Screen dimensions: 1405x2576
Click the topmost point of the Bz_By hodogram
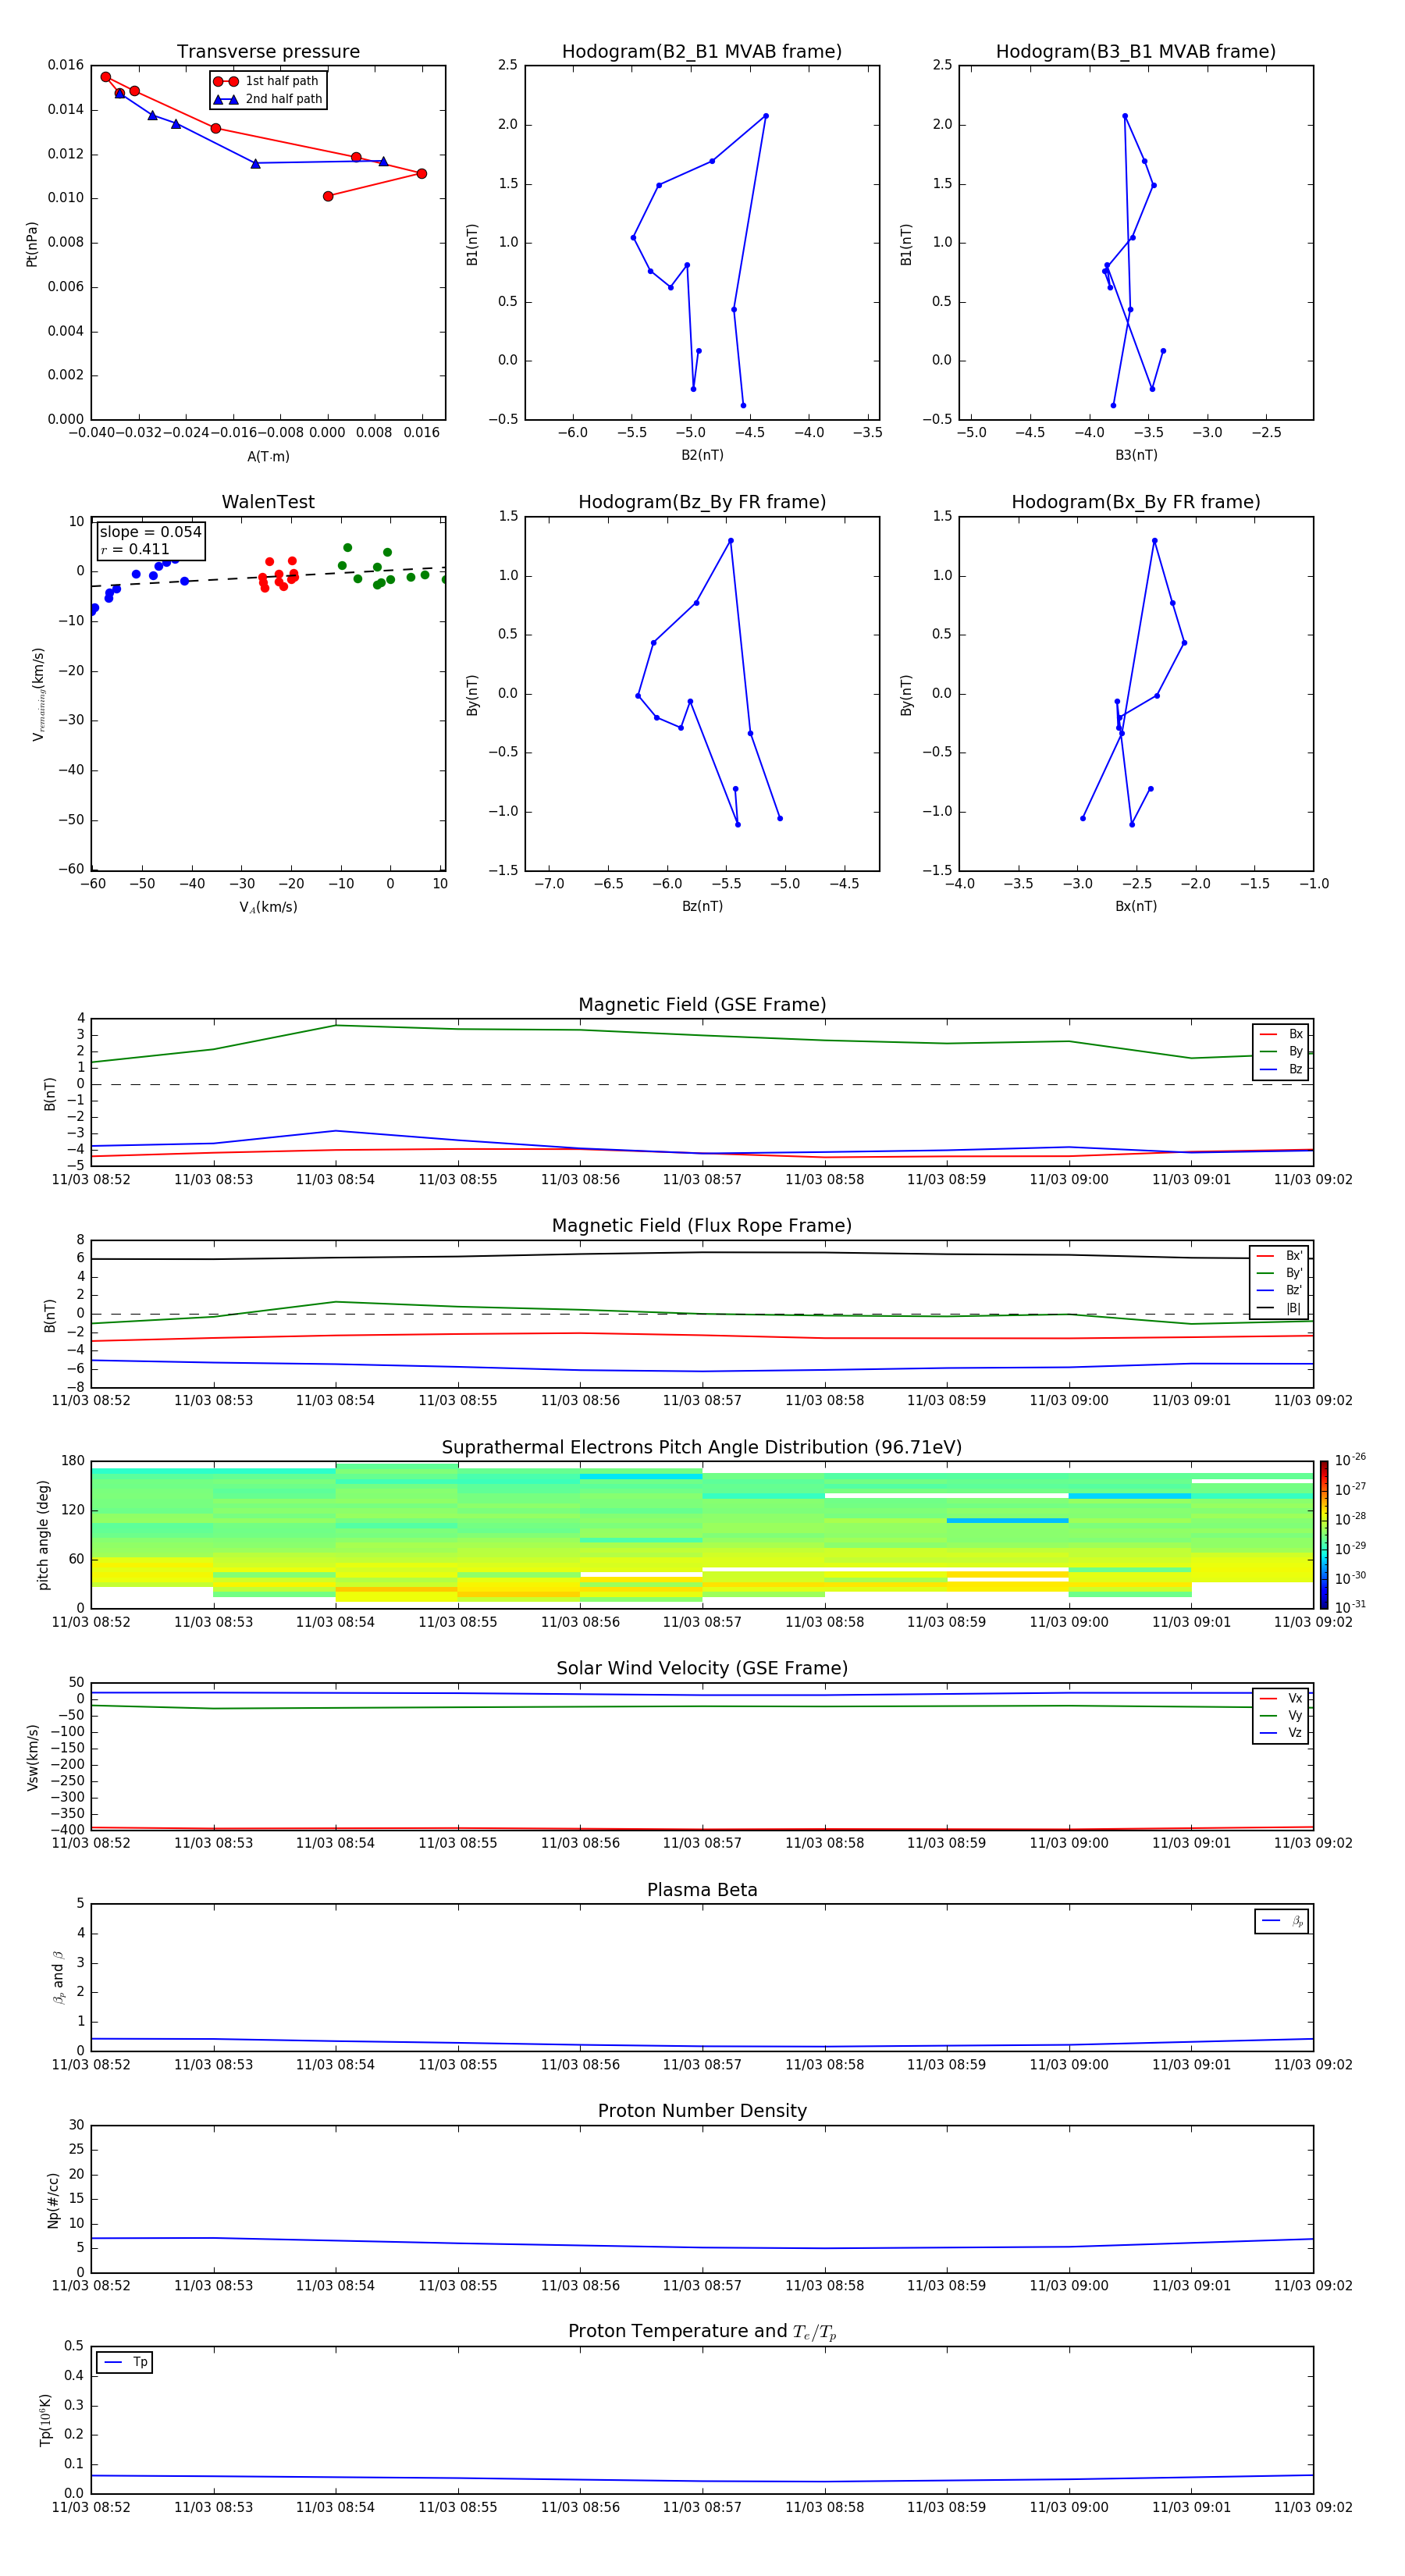pos(731,541)
